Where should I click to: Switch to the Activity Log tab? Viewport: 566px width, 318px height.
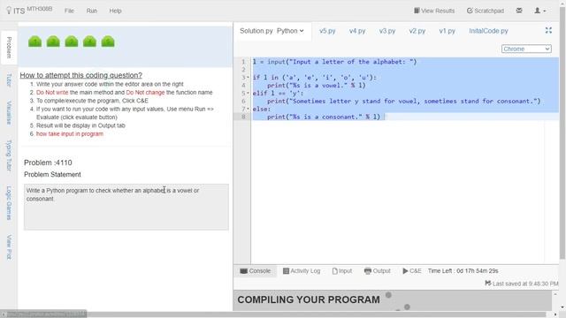coord(302,271)
